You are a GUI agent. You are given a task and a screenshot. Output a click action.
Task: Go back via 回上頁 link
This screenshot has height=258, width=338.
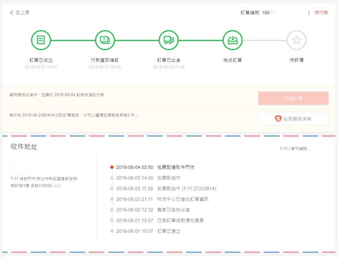[22, 13]
